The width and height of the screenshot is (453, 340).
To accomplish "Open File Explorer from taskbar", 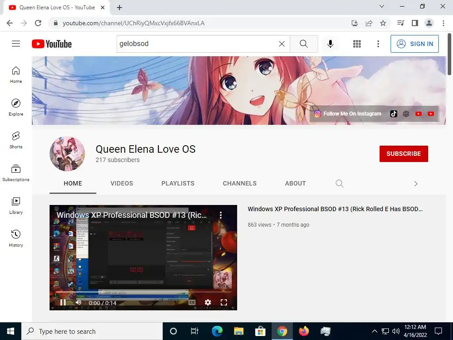I will (x=238, y=331).
